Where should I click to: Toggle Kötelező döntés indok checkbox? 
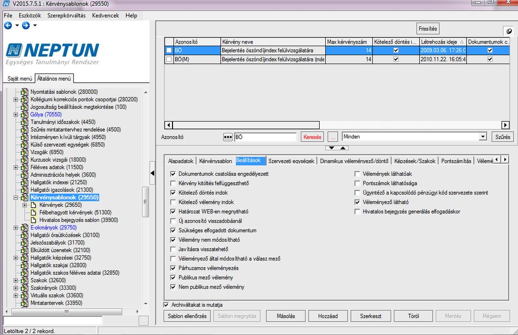[173, 193]
